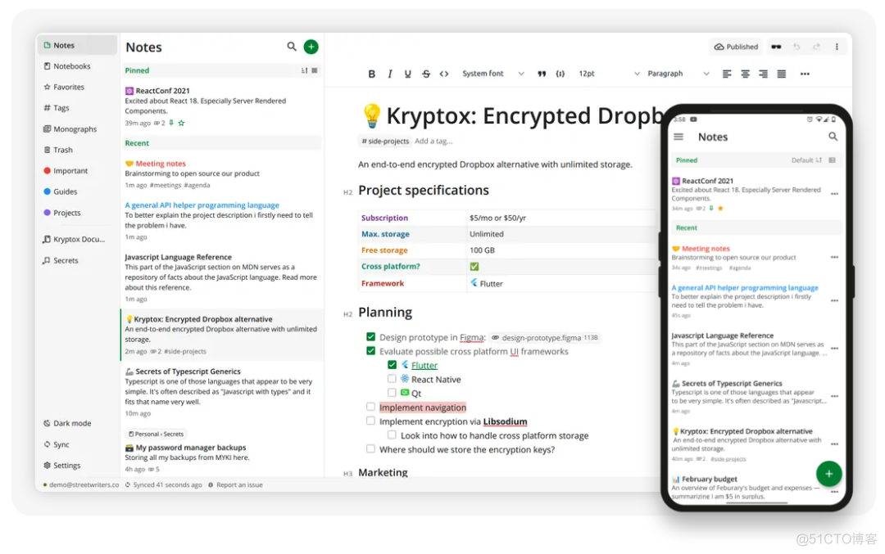Search notes with the desktop magnifier icon
Screen dimensions: 885x554
(291, 46)
